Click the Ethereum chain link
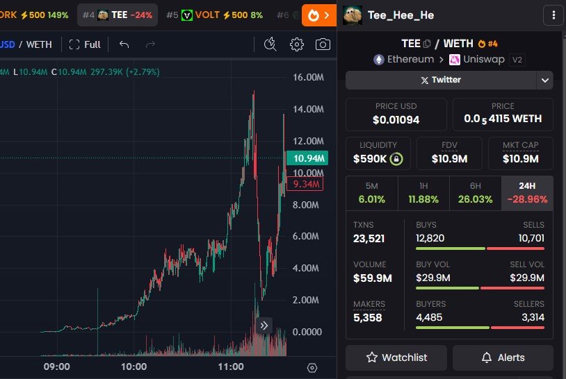The width and height of the screenshot is (566, 379). (403, 60)
